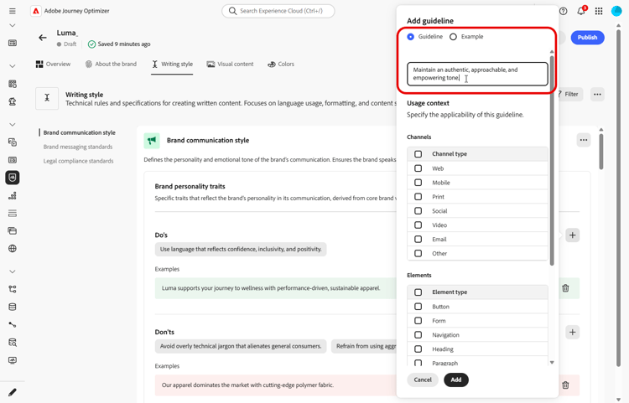Open more options beside the Filter button

click(597, 95)
